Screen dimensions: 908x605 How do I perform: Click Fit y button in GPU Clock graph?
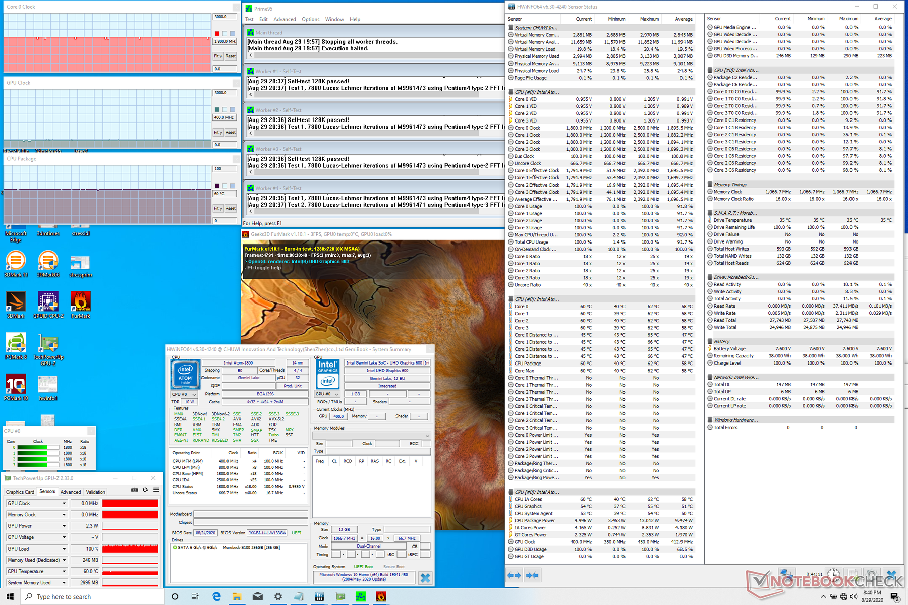coord(218,132)
